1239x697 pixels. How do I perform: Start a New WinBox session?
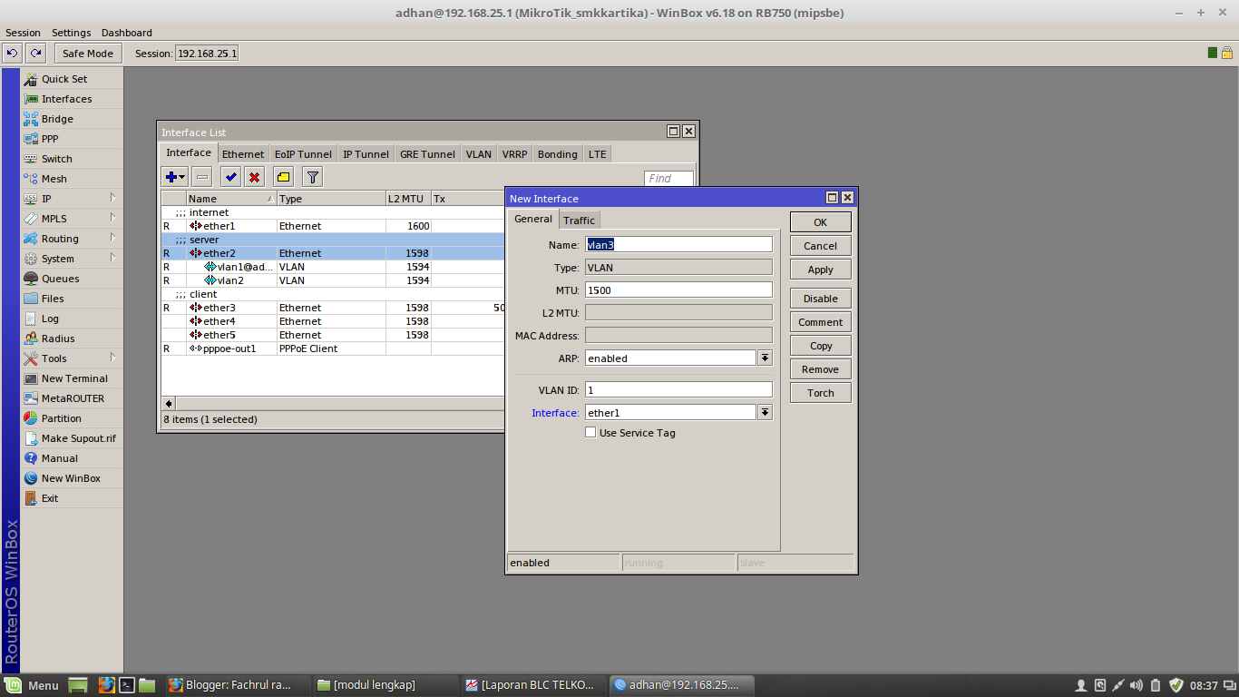pyautogui.click(x=72, y=478)
